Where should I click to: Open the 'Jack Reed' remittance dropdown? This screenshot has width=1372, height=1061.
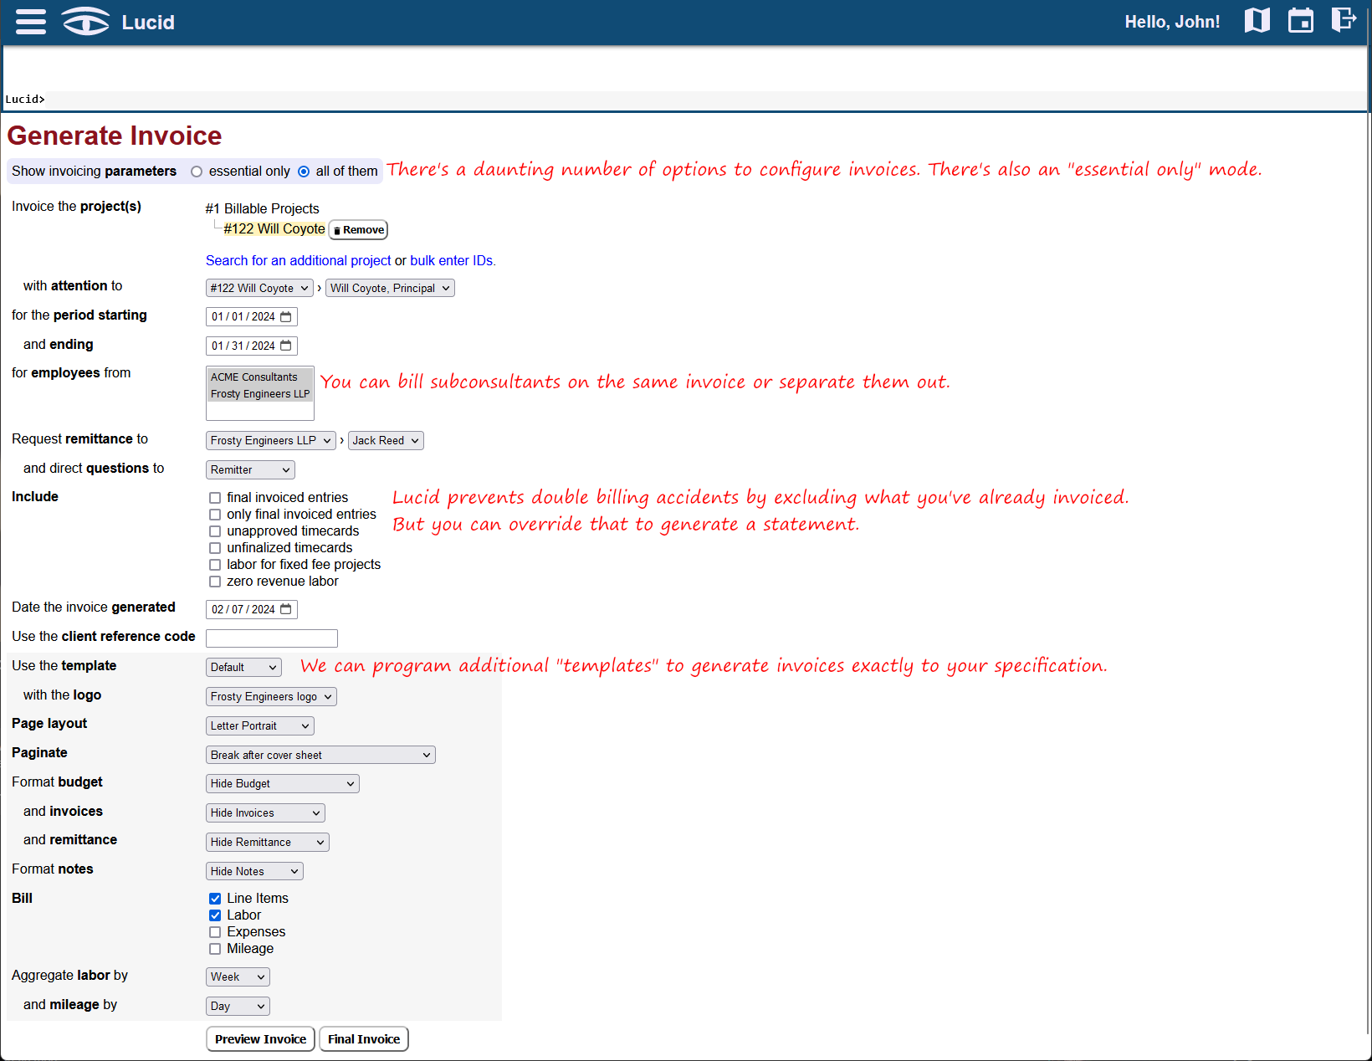point(386,440)
